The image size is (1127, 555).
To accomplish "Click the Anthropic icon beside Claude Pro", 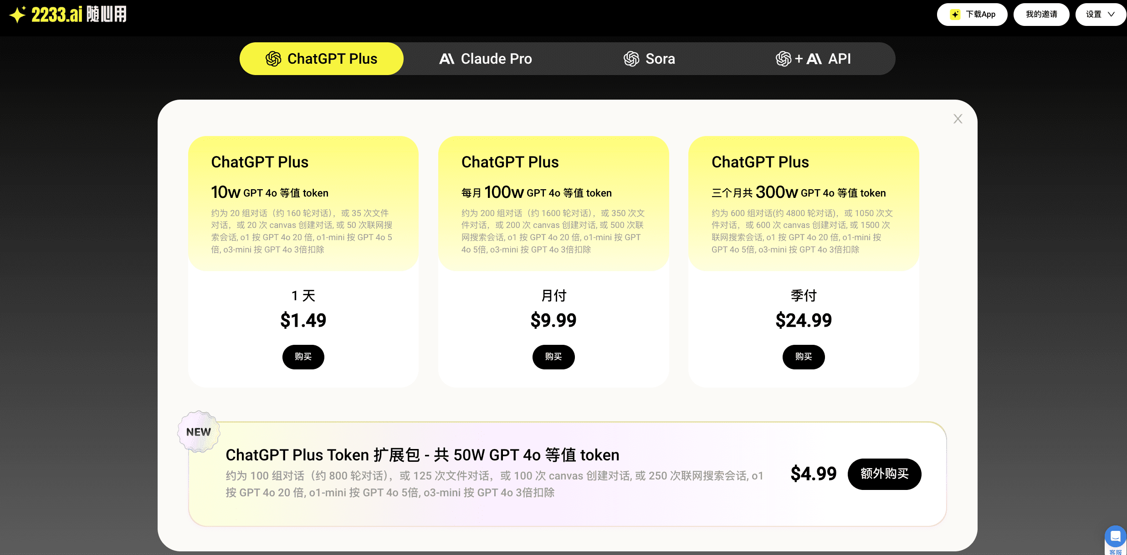I will [447, 59].
